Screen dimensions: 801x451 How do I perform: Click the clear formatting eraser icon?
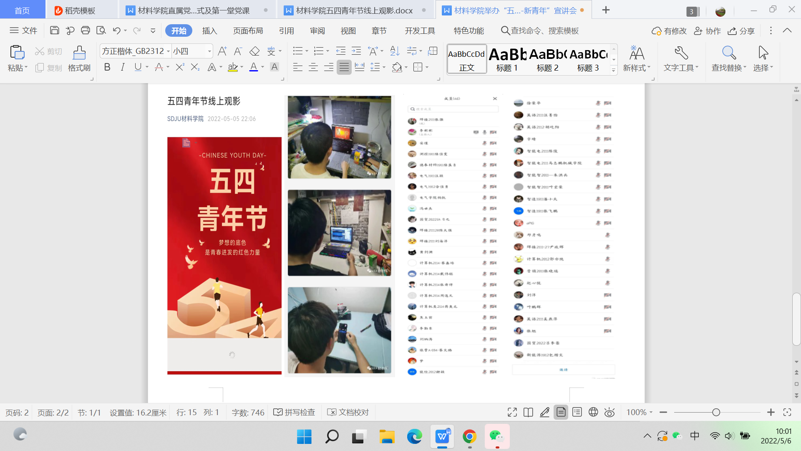pos(254,51)
